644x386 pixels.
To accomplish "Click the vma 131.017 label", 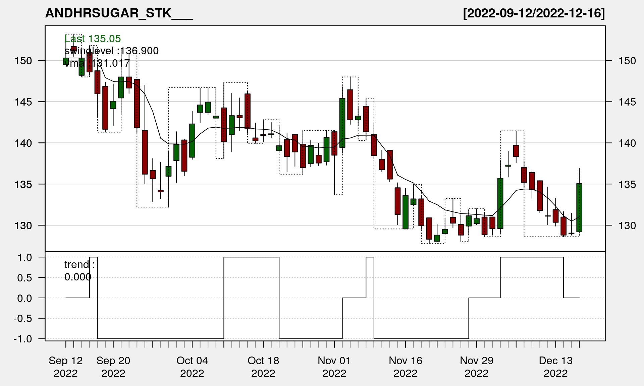I will [97, 63].
